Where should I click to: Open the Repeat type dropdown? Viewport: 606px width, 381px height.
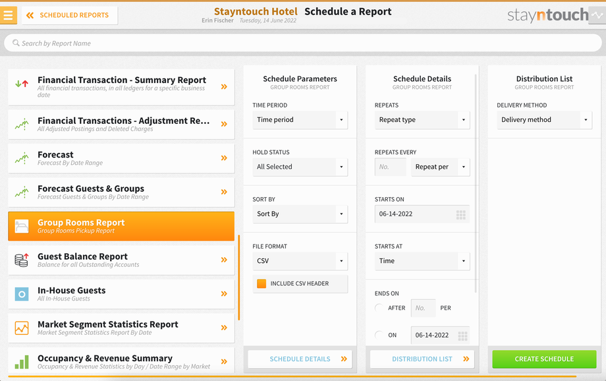point(422,120)
